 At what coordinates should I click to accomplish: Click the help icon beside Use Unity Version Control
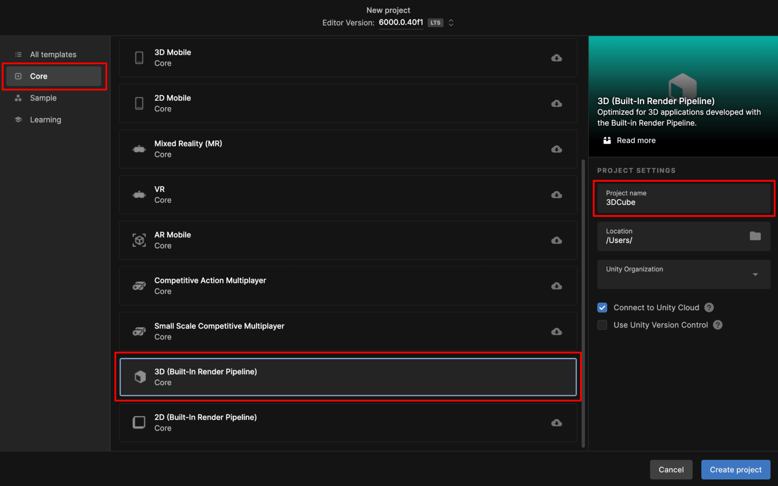point(718,325)
